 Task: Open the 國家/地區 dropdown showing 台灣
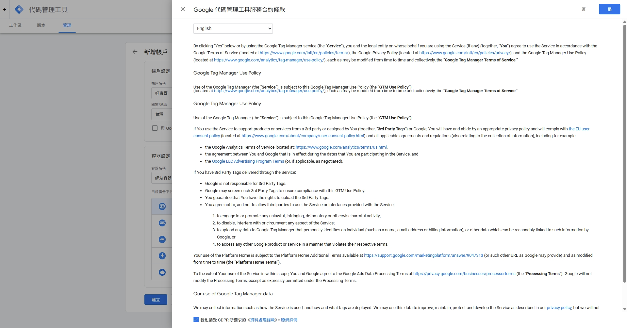[x=162, y=114]
